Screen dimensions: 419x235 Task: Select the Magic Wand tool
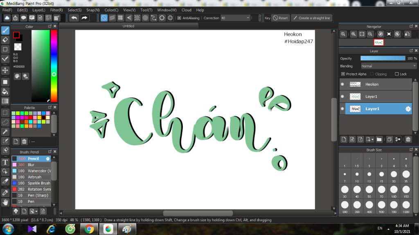[5, 132]
